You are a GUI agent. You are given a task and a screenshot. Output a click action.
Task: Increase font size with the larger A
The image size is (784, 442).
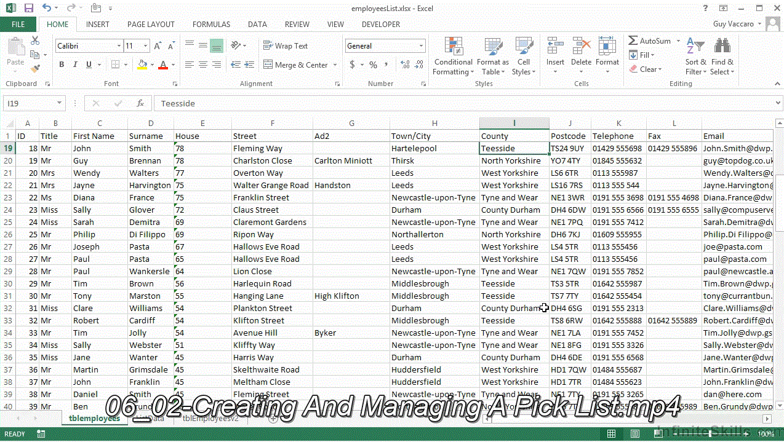[158, 46]
